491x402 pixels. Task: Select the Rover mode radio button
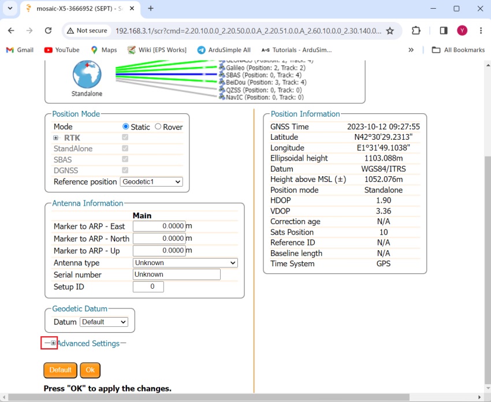coord(158,127)
